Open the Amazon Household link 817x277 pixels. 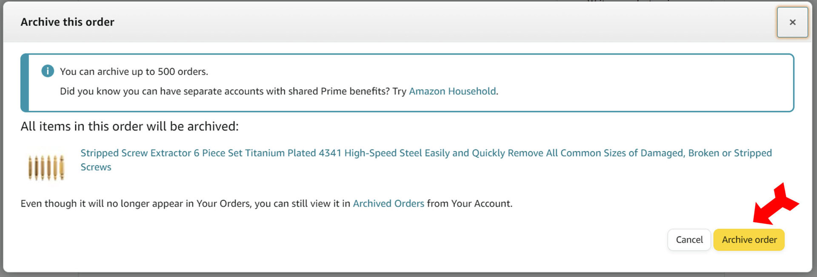(452, 91)
